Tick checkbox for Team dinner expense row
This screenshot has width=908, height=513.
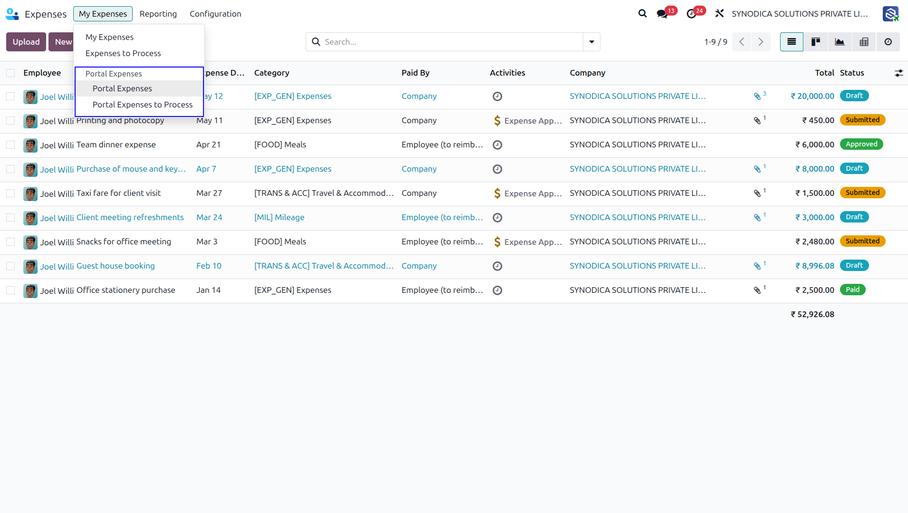pos(10,145)
